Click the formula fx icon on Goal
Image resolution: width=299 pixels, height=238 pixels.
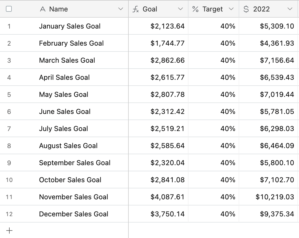(x=136, y=9)
